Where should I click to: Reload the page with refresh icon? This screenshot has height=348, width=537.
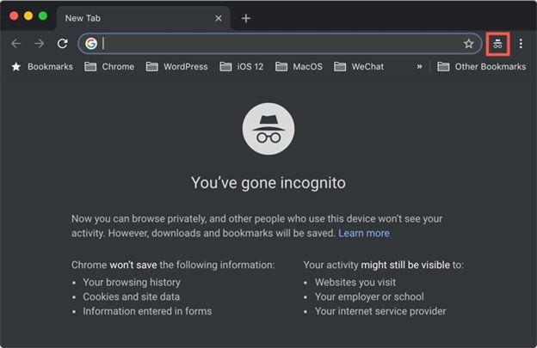coord(62,44)
